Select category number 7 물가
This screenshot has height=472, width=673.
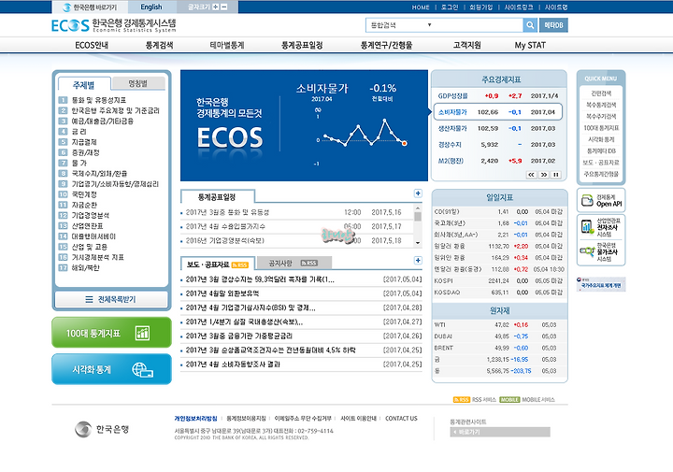point(73,163)
